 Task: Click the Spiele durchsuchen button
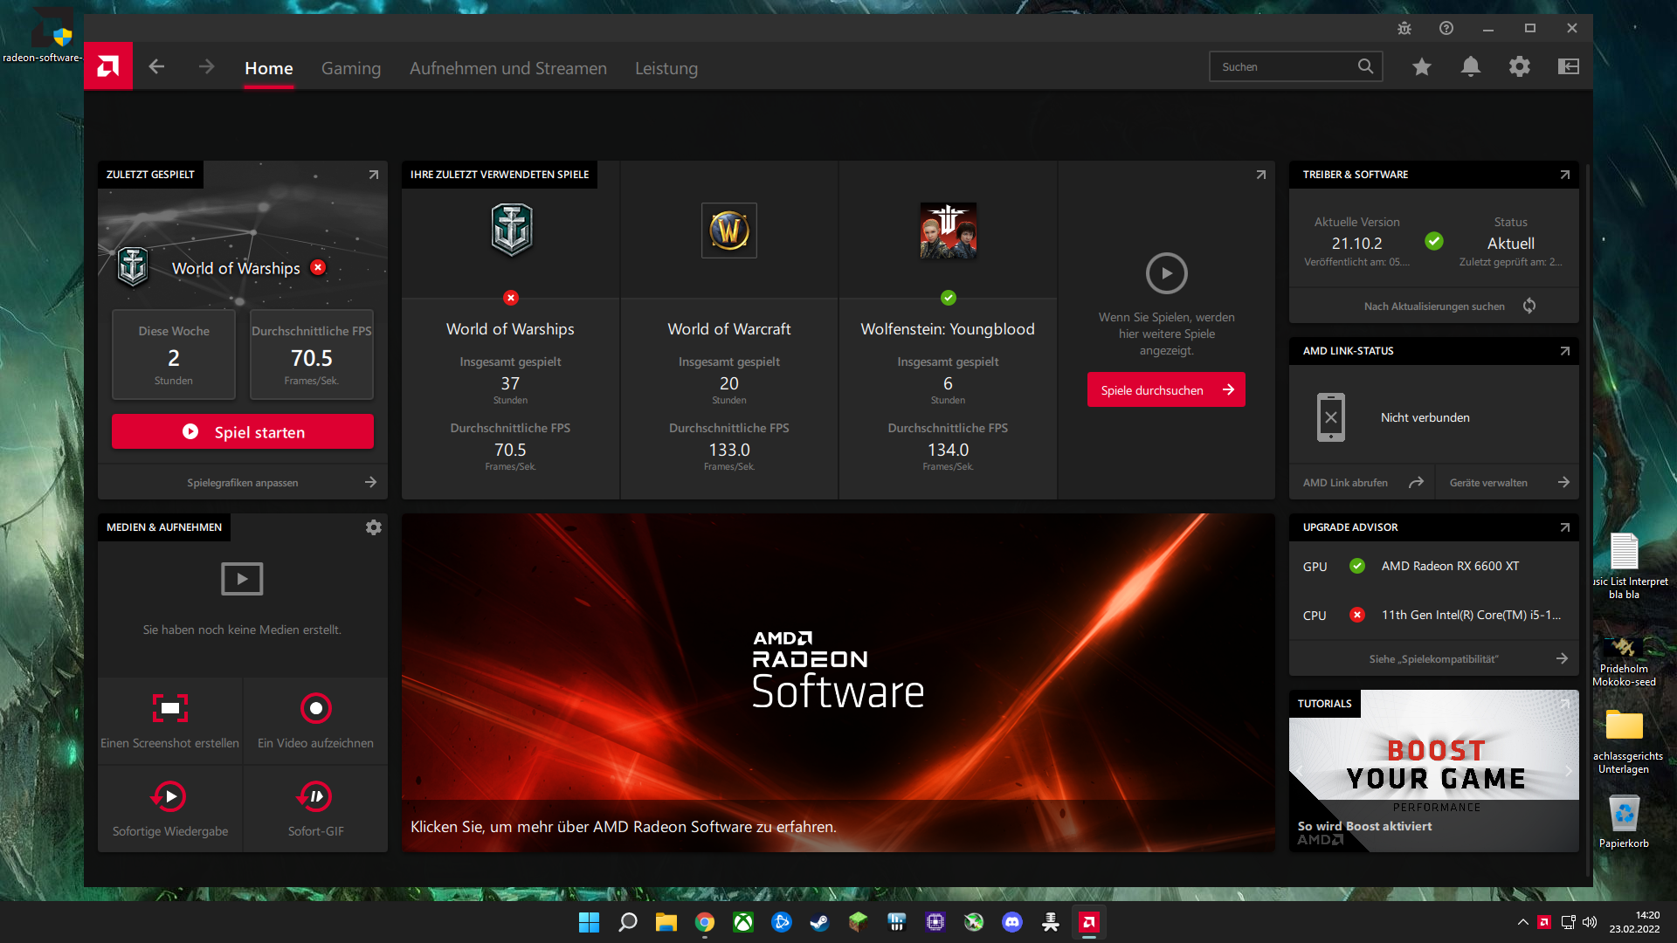click(x=1166, y=389)
